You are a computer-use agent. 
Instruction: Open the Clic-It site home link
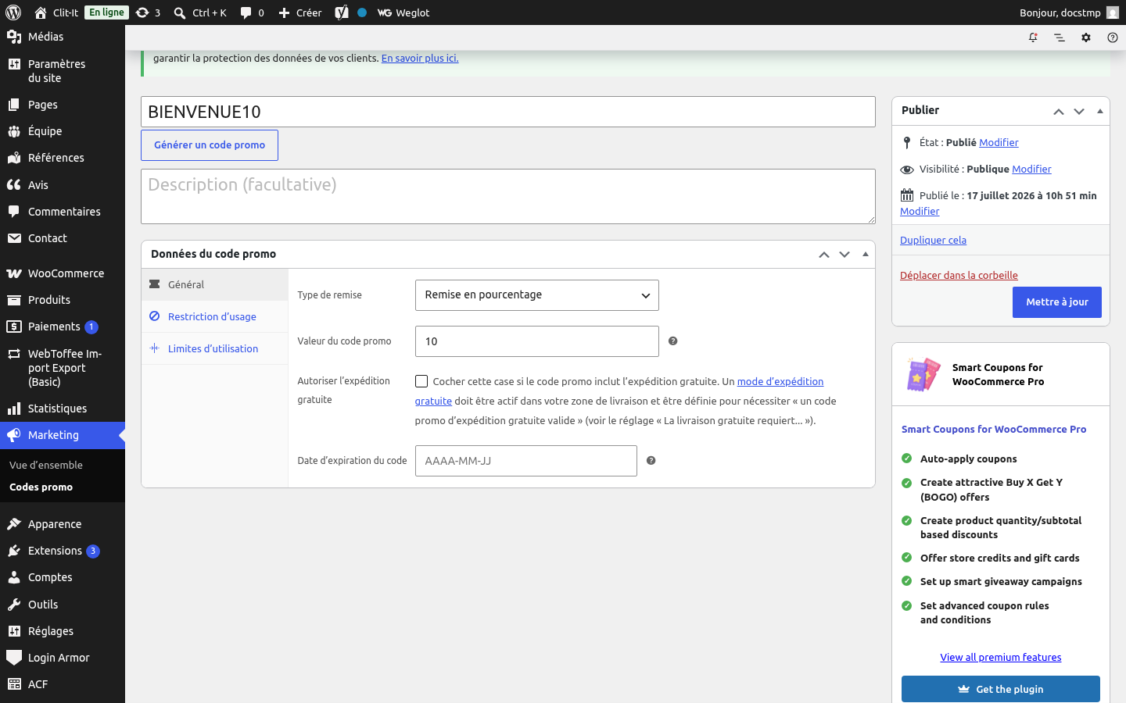pyautogui.click(x=56, y=12)
